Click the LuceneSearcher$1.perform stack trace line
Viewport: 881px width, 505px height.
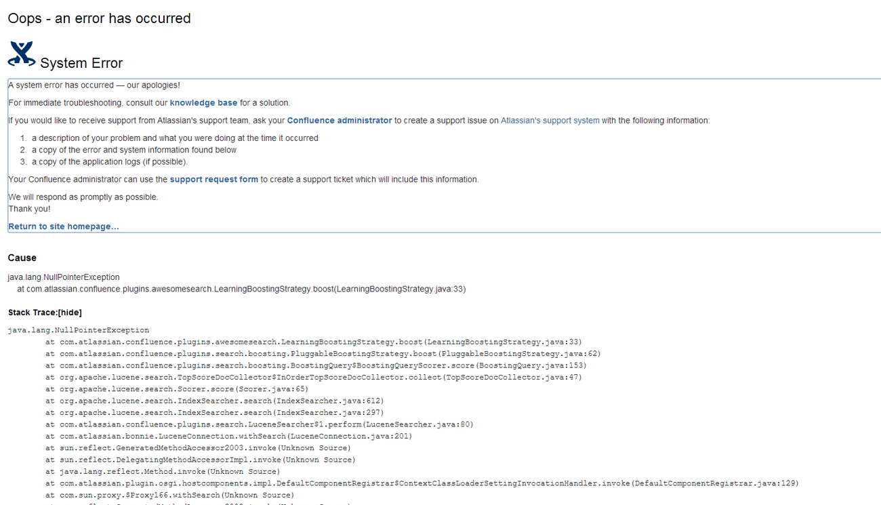point(260,424)
